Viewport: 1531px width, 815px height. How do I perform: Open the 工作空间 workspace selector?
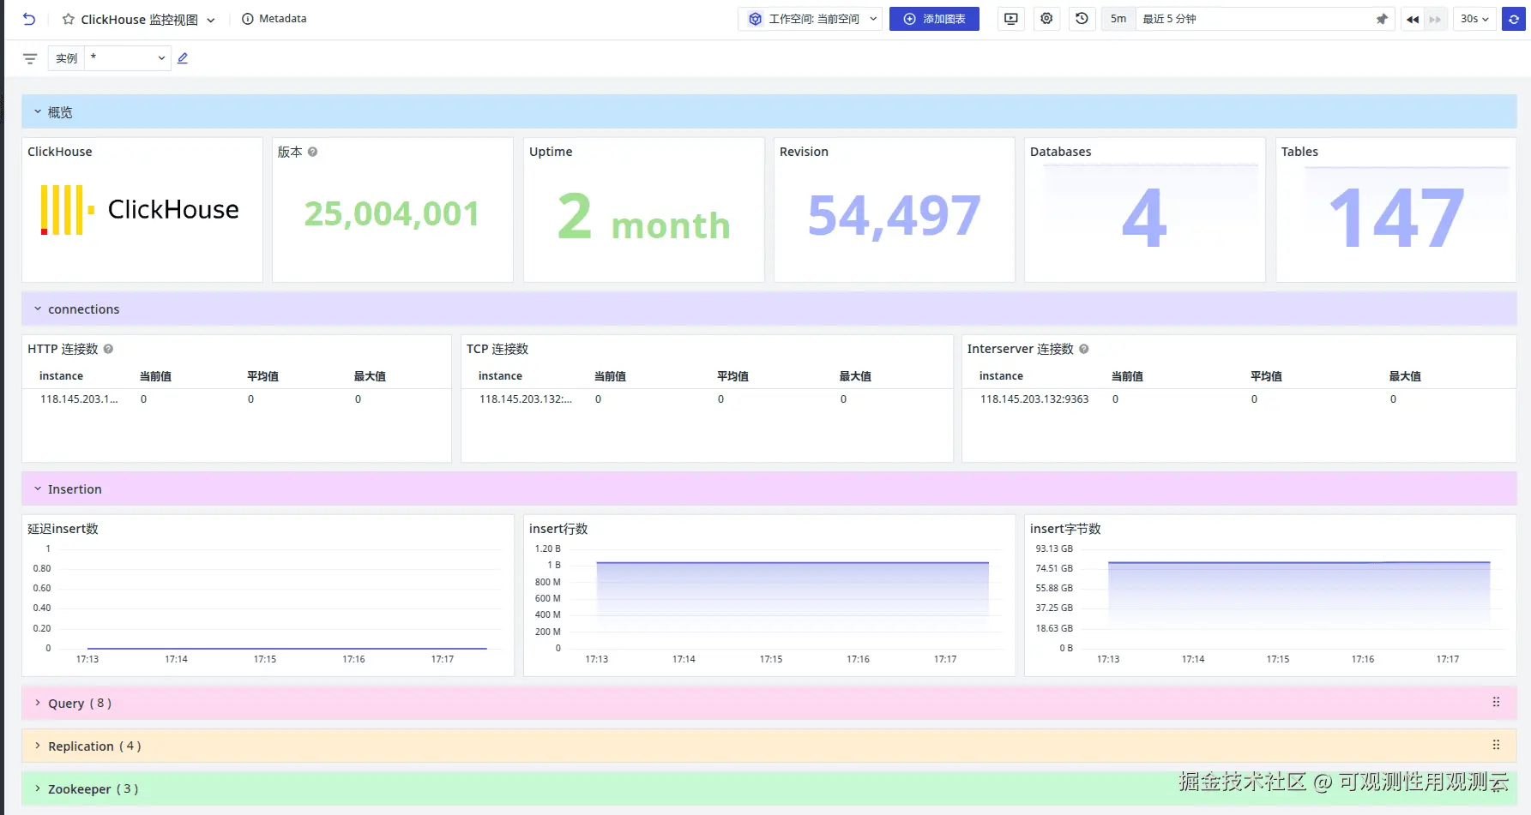(x=811, y=19)
